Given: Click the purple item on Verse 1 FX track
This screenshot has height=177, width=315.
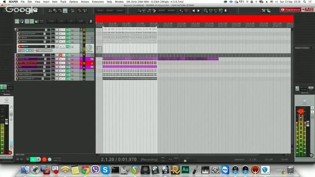Looking at the screenshot, I should (x=160, y=59).
